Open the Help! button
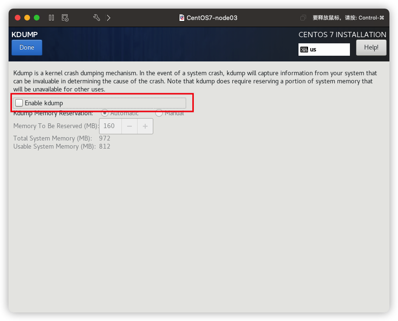398x321 pixels. tap(371, 48)
